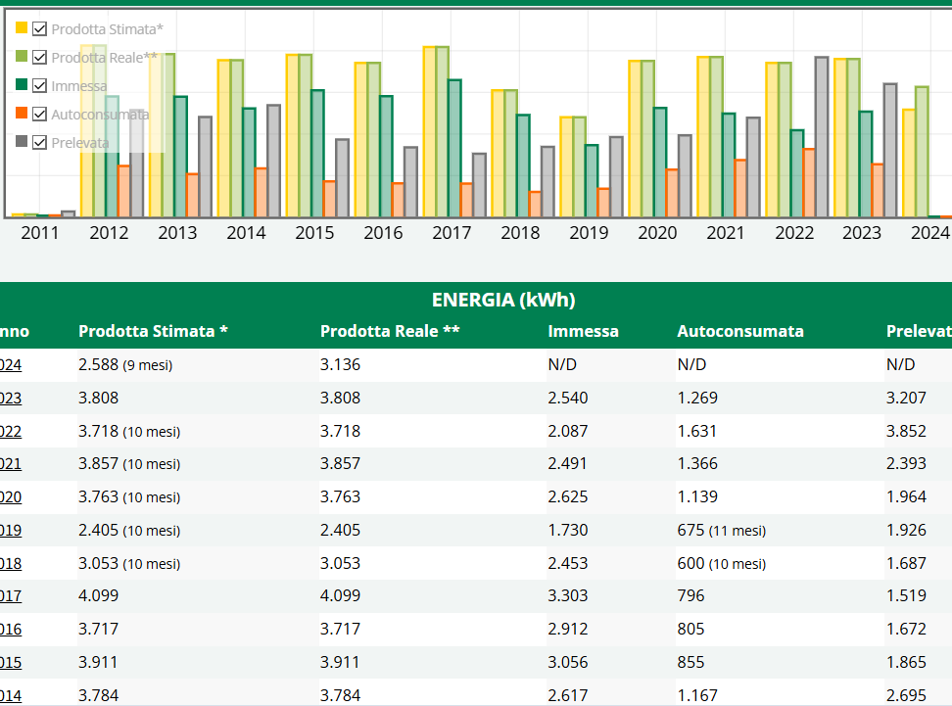Screen dimensions: 952x706
Task: Click the yellow Prodotta Stimata legend swatch
Action: pyautogui.click(x=22, y=29)
